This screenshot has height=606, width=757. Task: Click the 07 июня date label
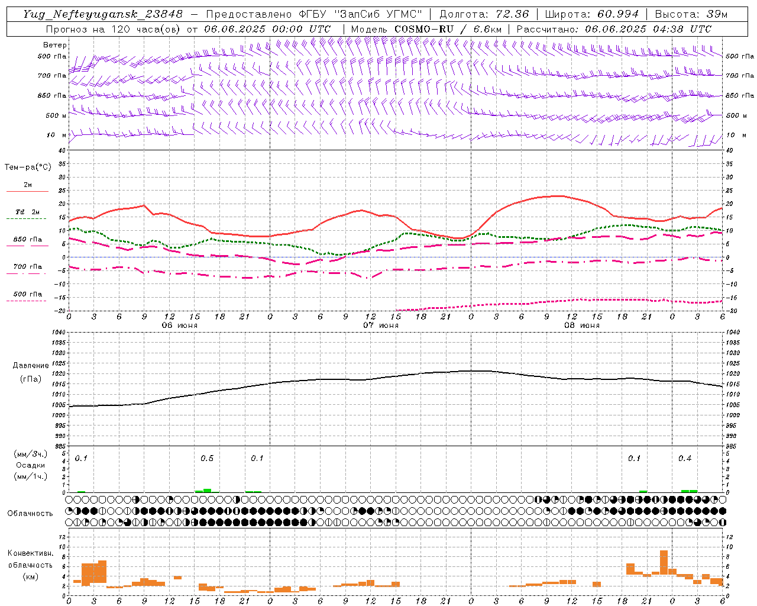pos(381,325)
